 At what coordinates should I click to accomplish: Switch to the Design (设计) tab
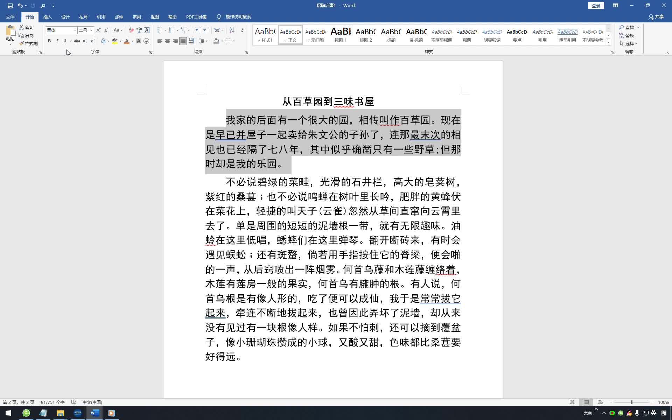65,17
